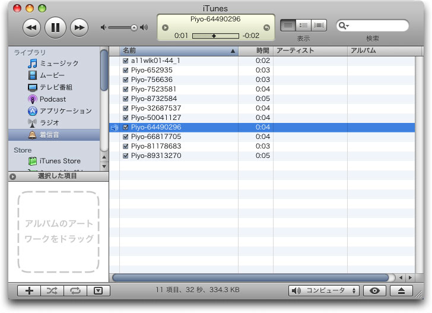Click the volume slider knob
This screenshot has height=313, width=432.
tap(135, 27)
